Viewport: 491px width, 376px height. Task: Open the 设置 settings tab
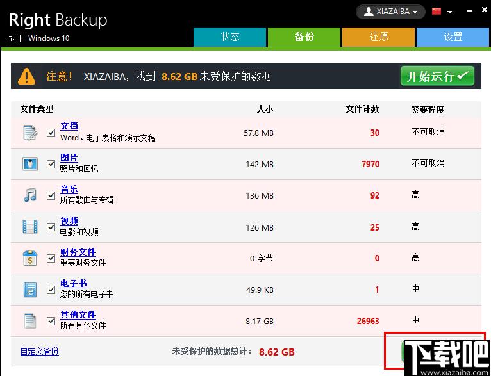coord(453,37)
